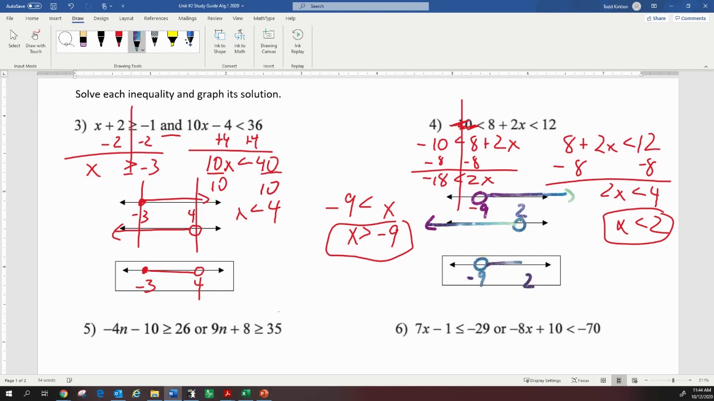Image resolution: width=714 pixels, height=401 pixels.
Task: Switch to Focus mode
Action: click(580, 380)
